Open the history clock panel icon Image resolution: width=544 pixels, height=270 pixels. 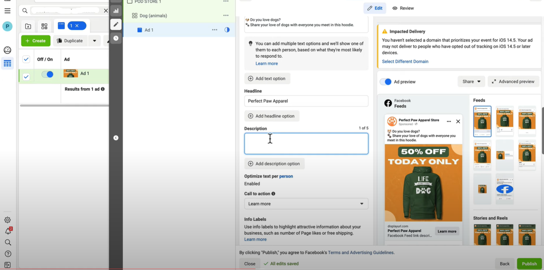(x=116, y=38)
